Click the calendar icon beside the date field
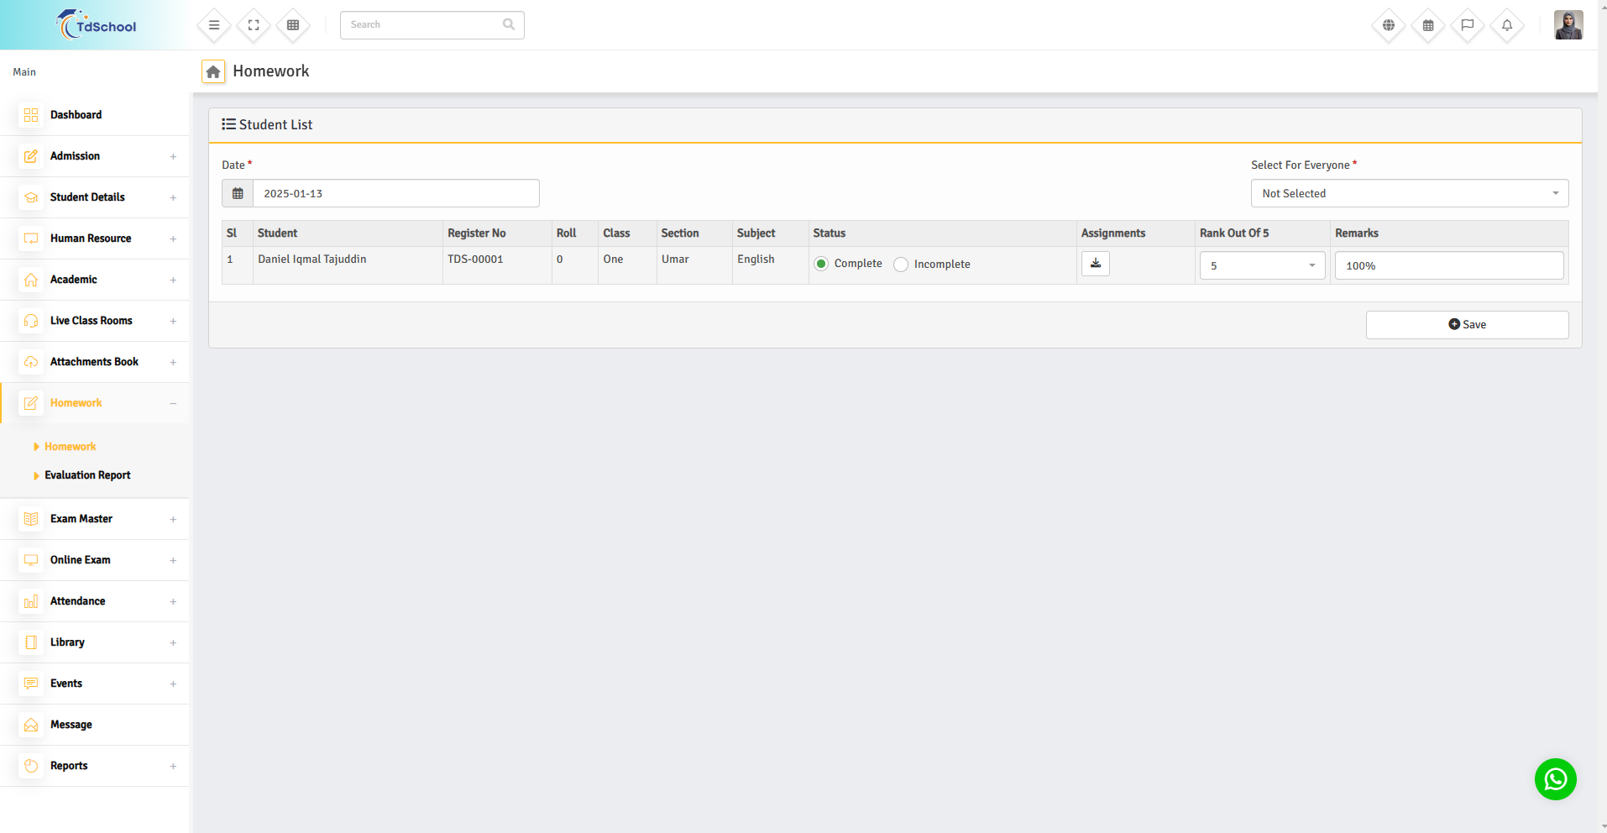 pyautogui.click(x=238, y=193)
